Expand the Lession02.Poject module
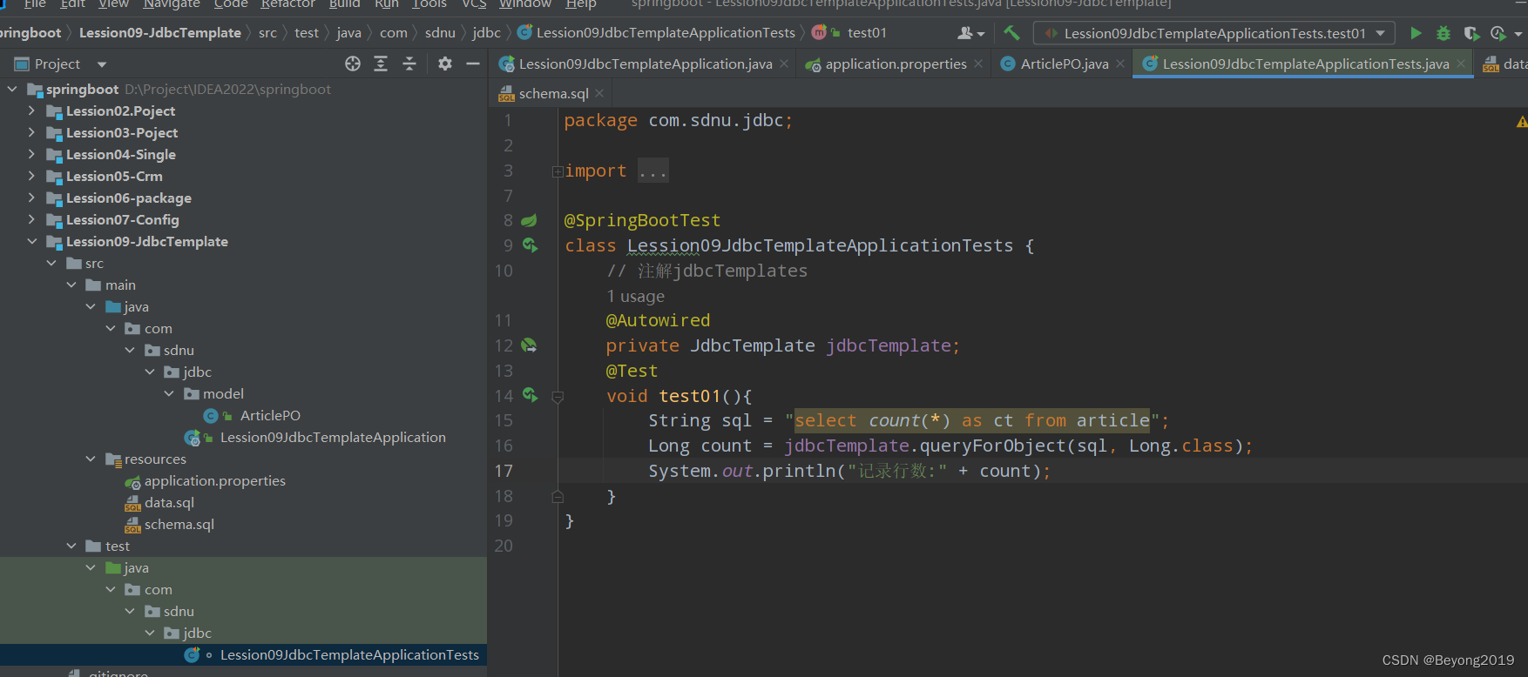Viewport: 1528px width, 677px height. point(32,111)
